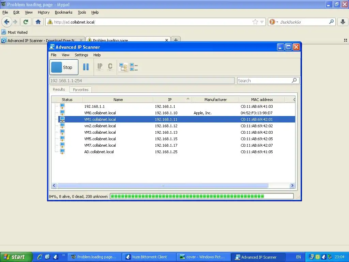
Task: Reload the page in Mypal
Action: coord(26,22)
